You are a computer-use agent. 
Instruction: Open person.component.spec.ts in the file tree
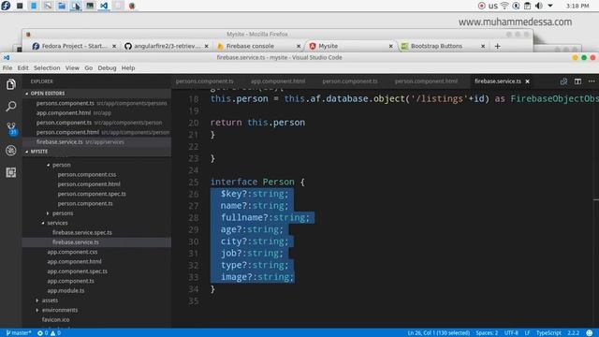click(x=92, y=194)
